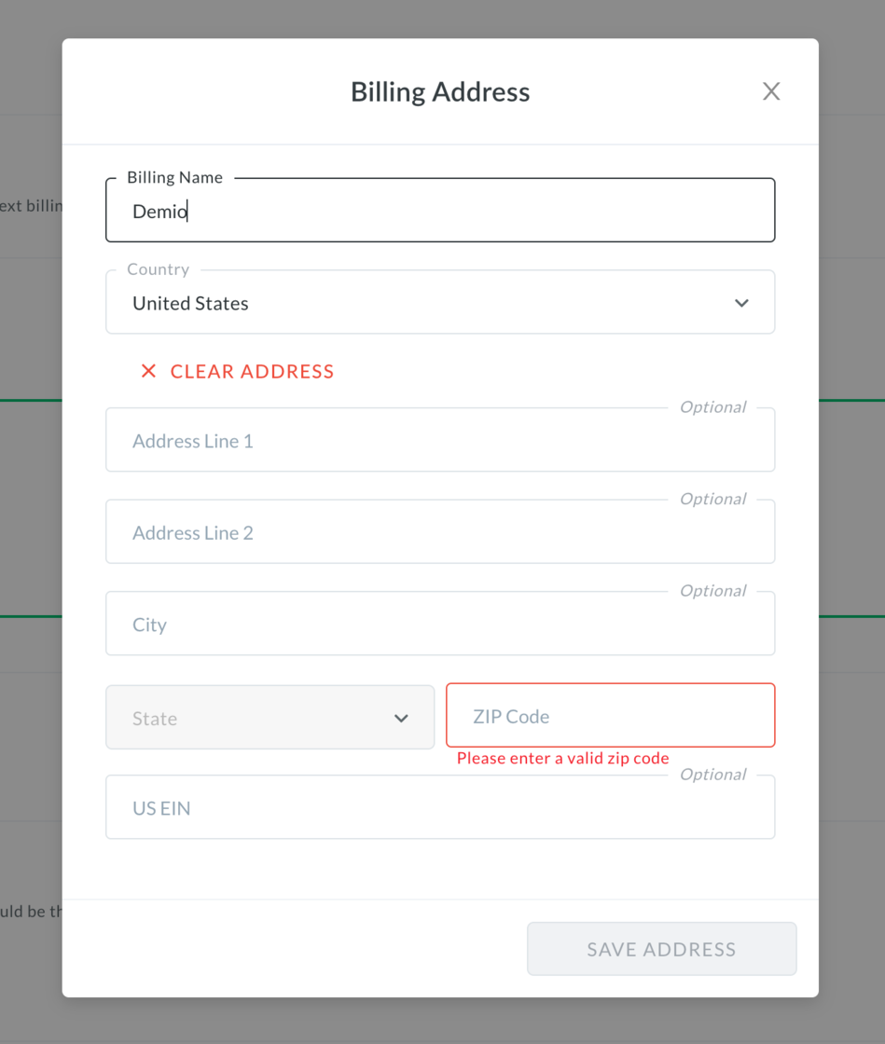Click the City input field
The image size is (885, 1044).
439,625
